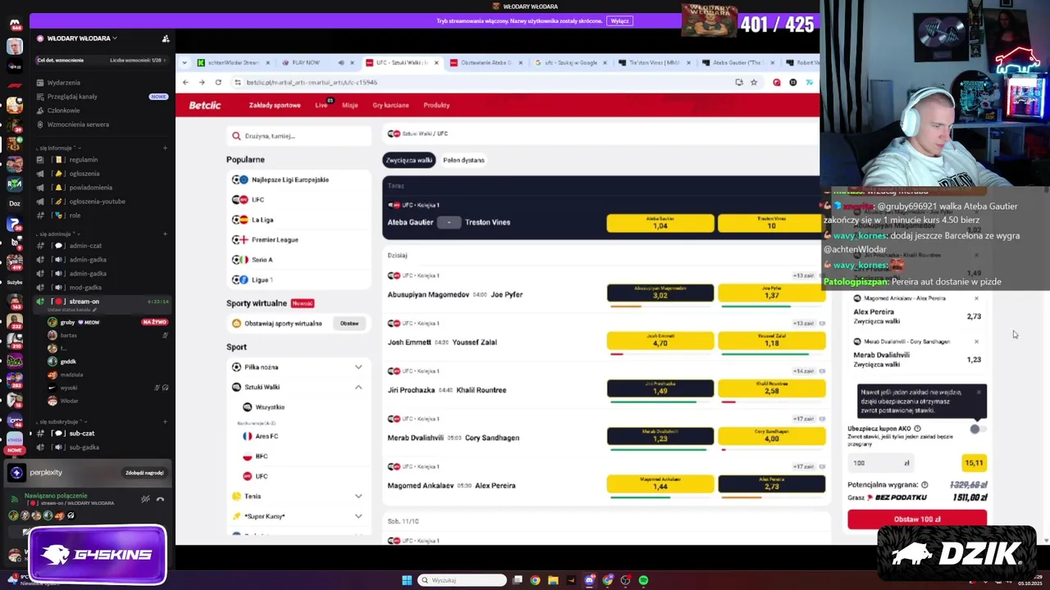Screen dimensions: 1050x590
Task: Click the Zdobądź nagrodę button
Action: click(144, 473)
